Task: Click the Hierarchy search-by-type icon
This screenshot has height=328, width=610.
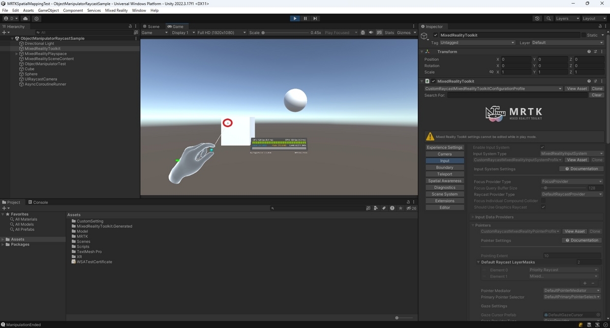Action: pos(136,33)
